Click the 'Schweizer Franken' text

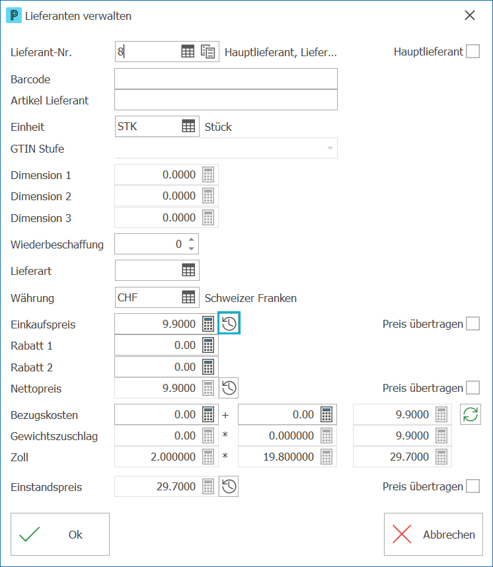click(250, 298)
